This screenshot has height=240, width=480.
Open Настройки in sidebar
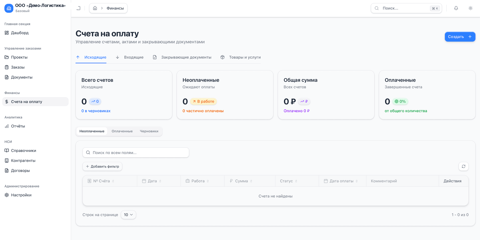35,195
